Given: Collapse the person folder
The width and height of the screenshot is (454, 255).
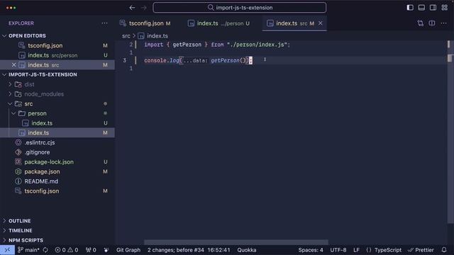Looking at the screenshot, I should coord(13,113).
